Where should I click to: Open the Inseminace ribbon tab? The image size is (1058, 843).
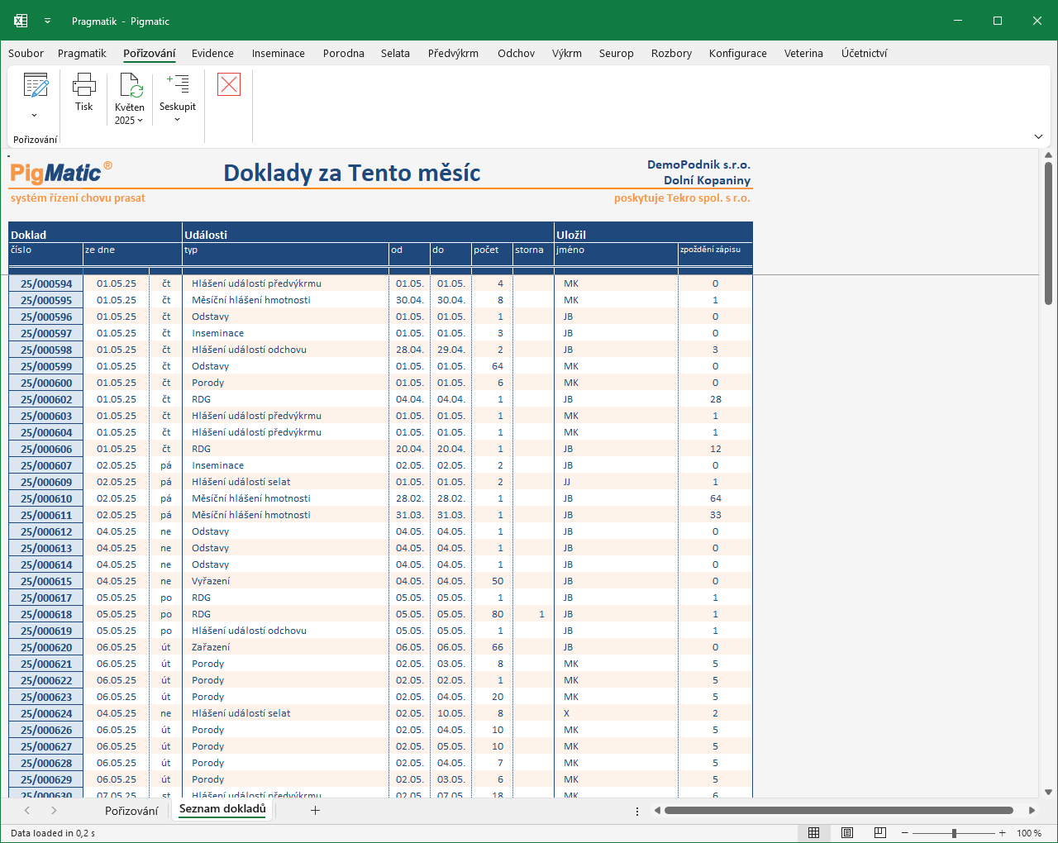[x=279, y=54]
